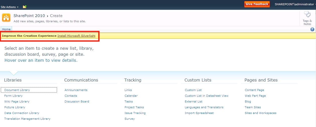Click the SharePoint 2010 breadcrumb link
The height and width of the screenshot is (127, 316).
(29, 16)
